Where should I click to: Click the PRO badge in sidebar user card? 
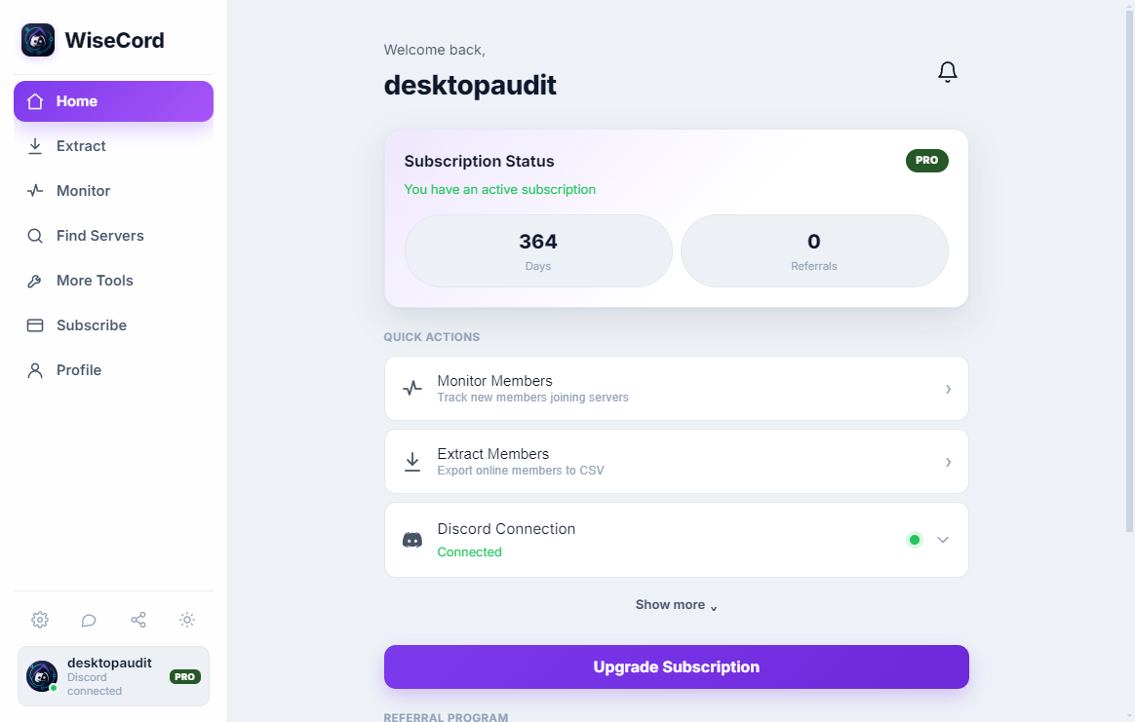coord(185,676)
